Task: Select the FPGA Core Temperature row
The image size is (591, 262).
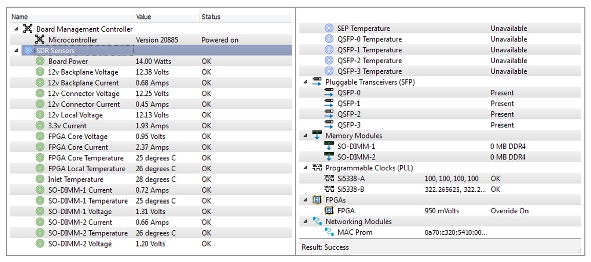Action: pyautogui.click(x=151, y=158)
